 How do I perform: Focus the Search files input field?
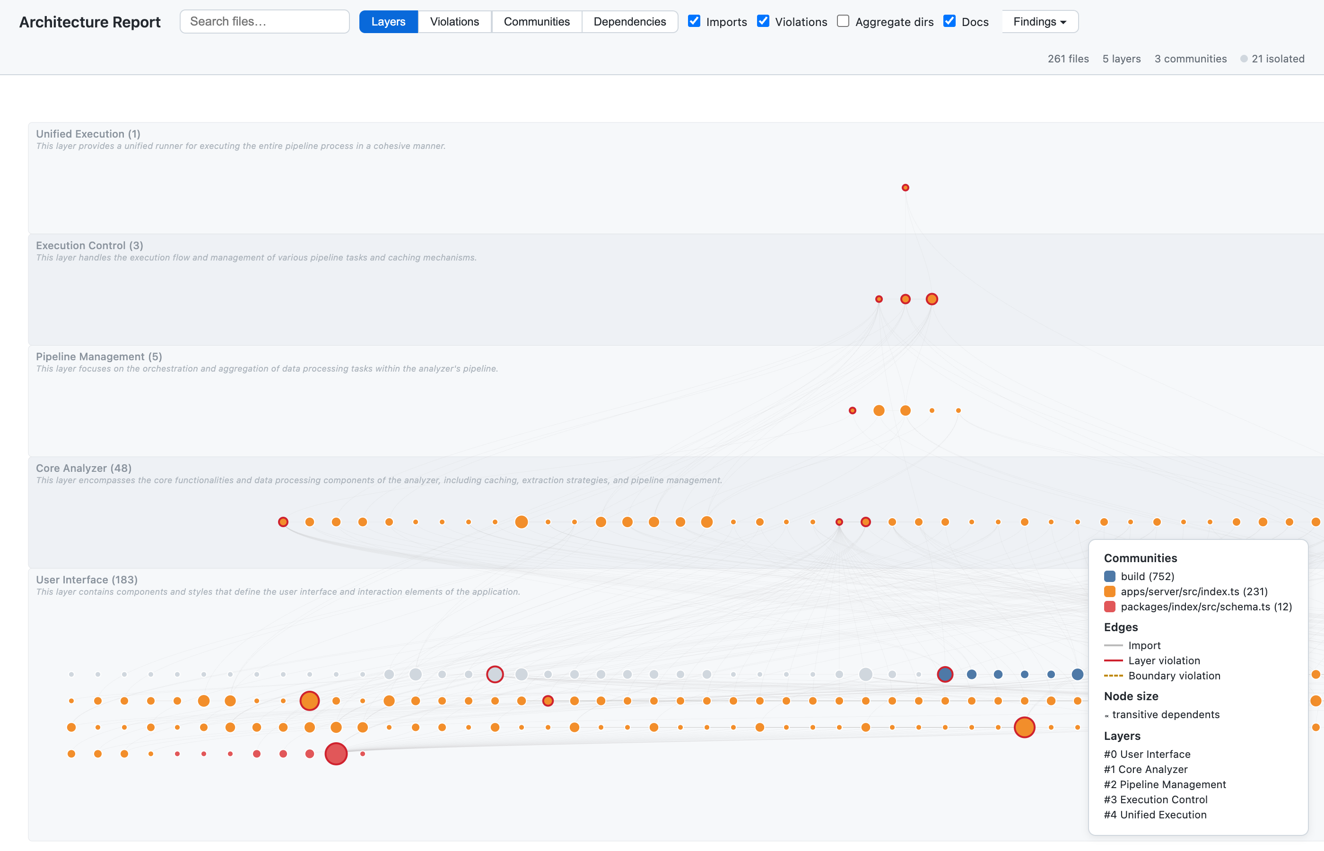pyautogui.click(x=264, y=22)
